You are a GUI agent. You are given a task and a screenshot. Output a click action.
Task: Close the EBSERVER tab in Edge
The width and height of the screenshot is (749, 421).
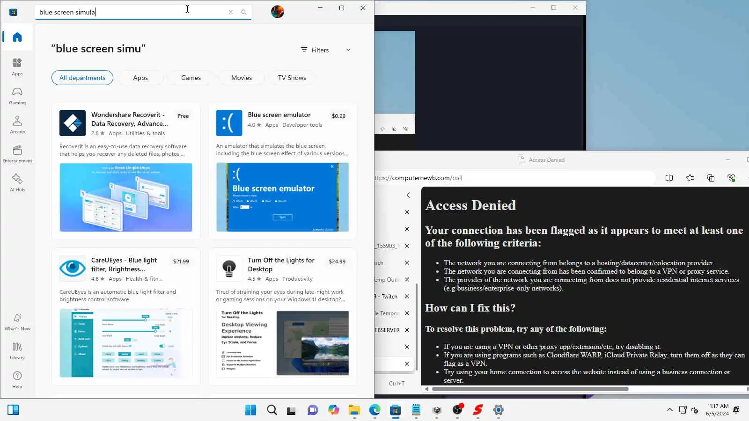tap(407, 330)
